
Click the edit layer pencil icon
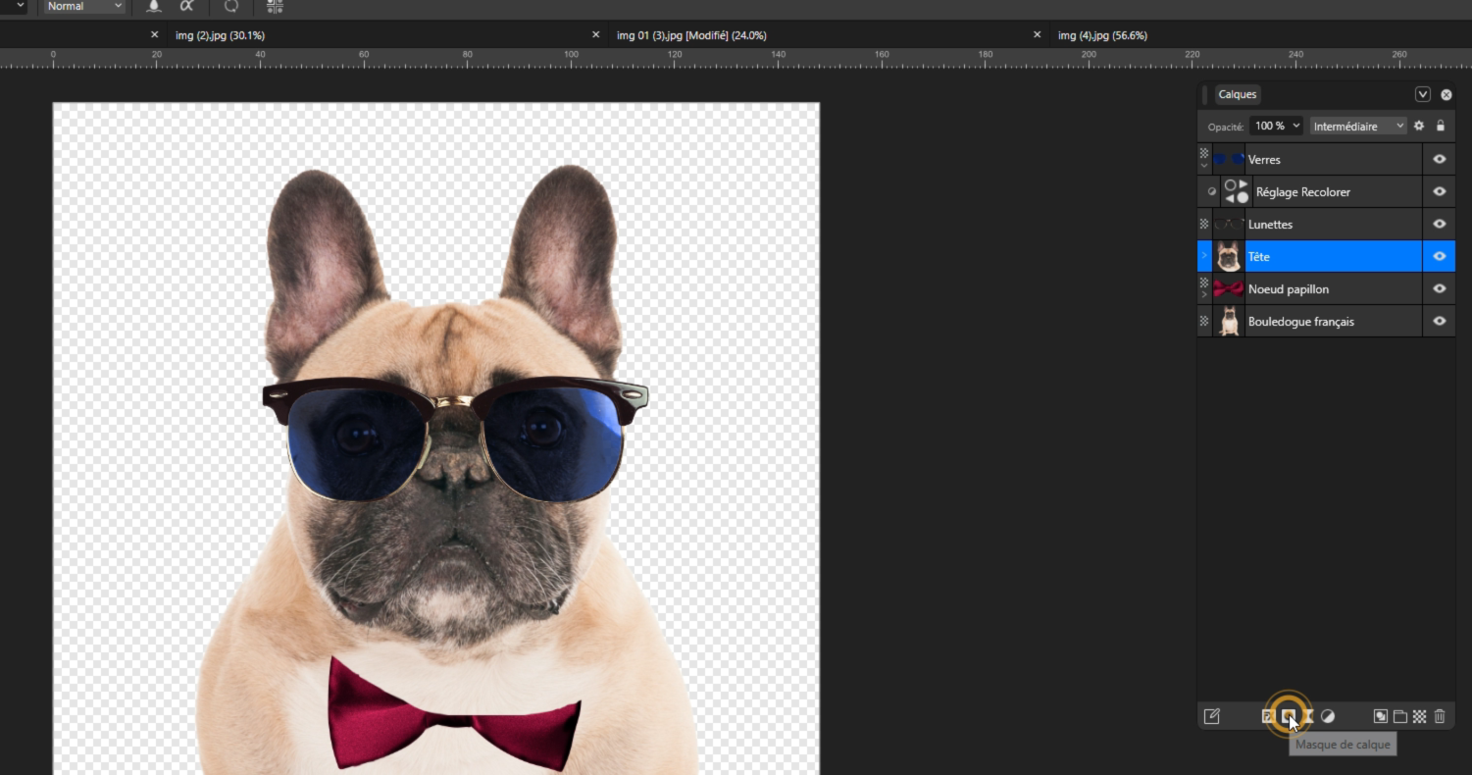pyautogui.click(x=1212, y=716)
